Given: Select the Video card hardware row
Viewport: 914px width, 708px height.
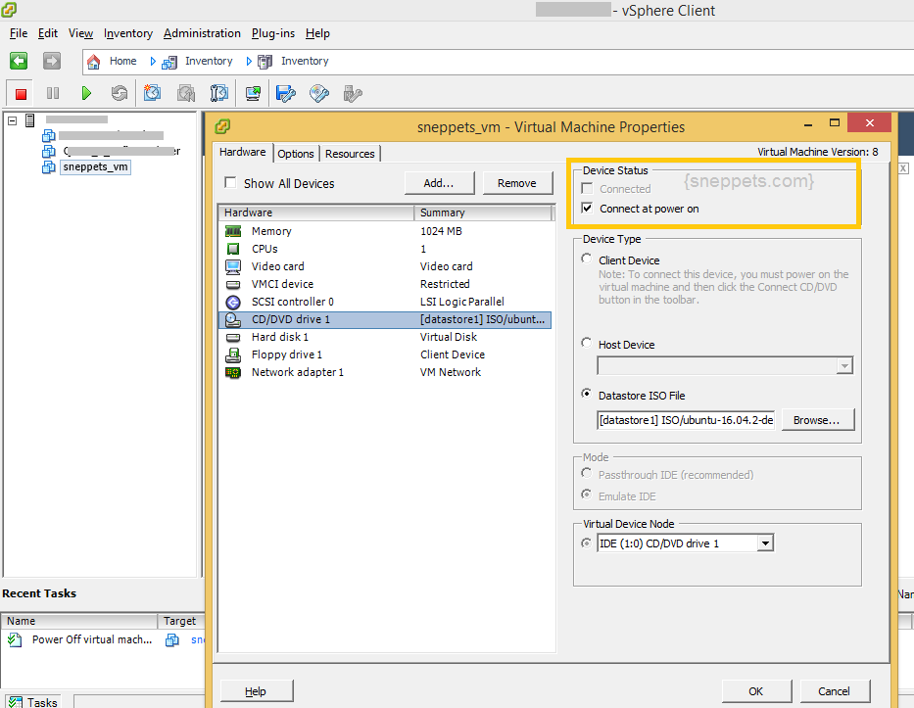Looking at the screenshot, I should [x=385, y=266].
